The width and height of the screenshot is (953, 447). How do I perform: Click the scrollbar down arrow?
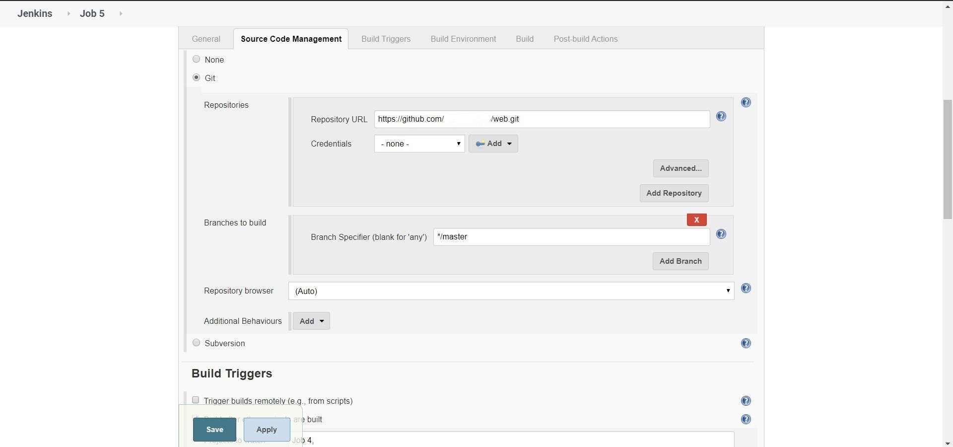(948, 443)
